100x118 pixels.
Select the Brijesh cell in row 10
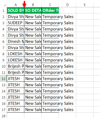coord(16,66)
